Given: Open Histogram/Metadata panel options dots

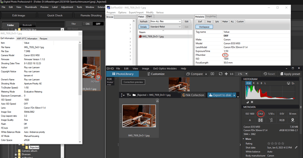Looking at the screenshot, I should pos(301,107).
